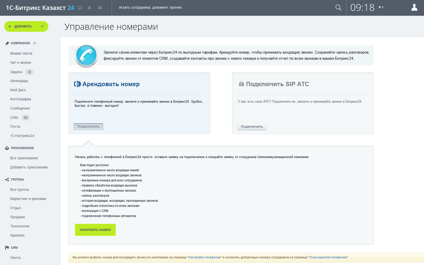Screen dimensions: 424x265
Task: Open the Технологии group
Action: point(20,226)
